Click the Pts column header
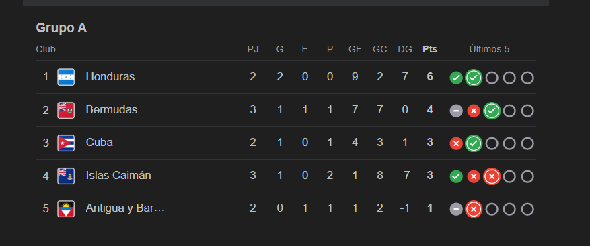This screenshot has width=590, height=246. point(430,49)
